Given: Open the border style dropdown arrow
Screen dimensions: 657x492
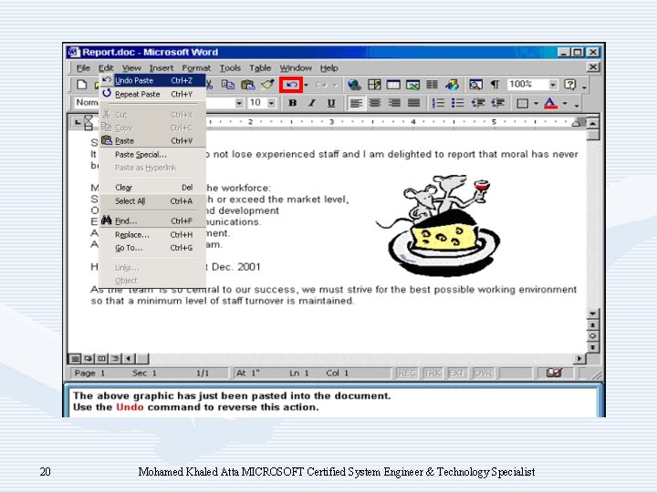Looking at the screenshot, I should pyautogui.click(x=536, y=103).
